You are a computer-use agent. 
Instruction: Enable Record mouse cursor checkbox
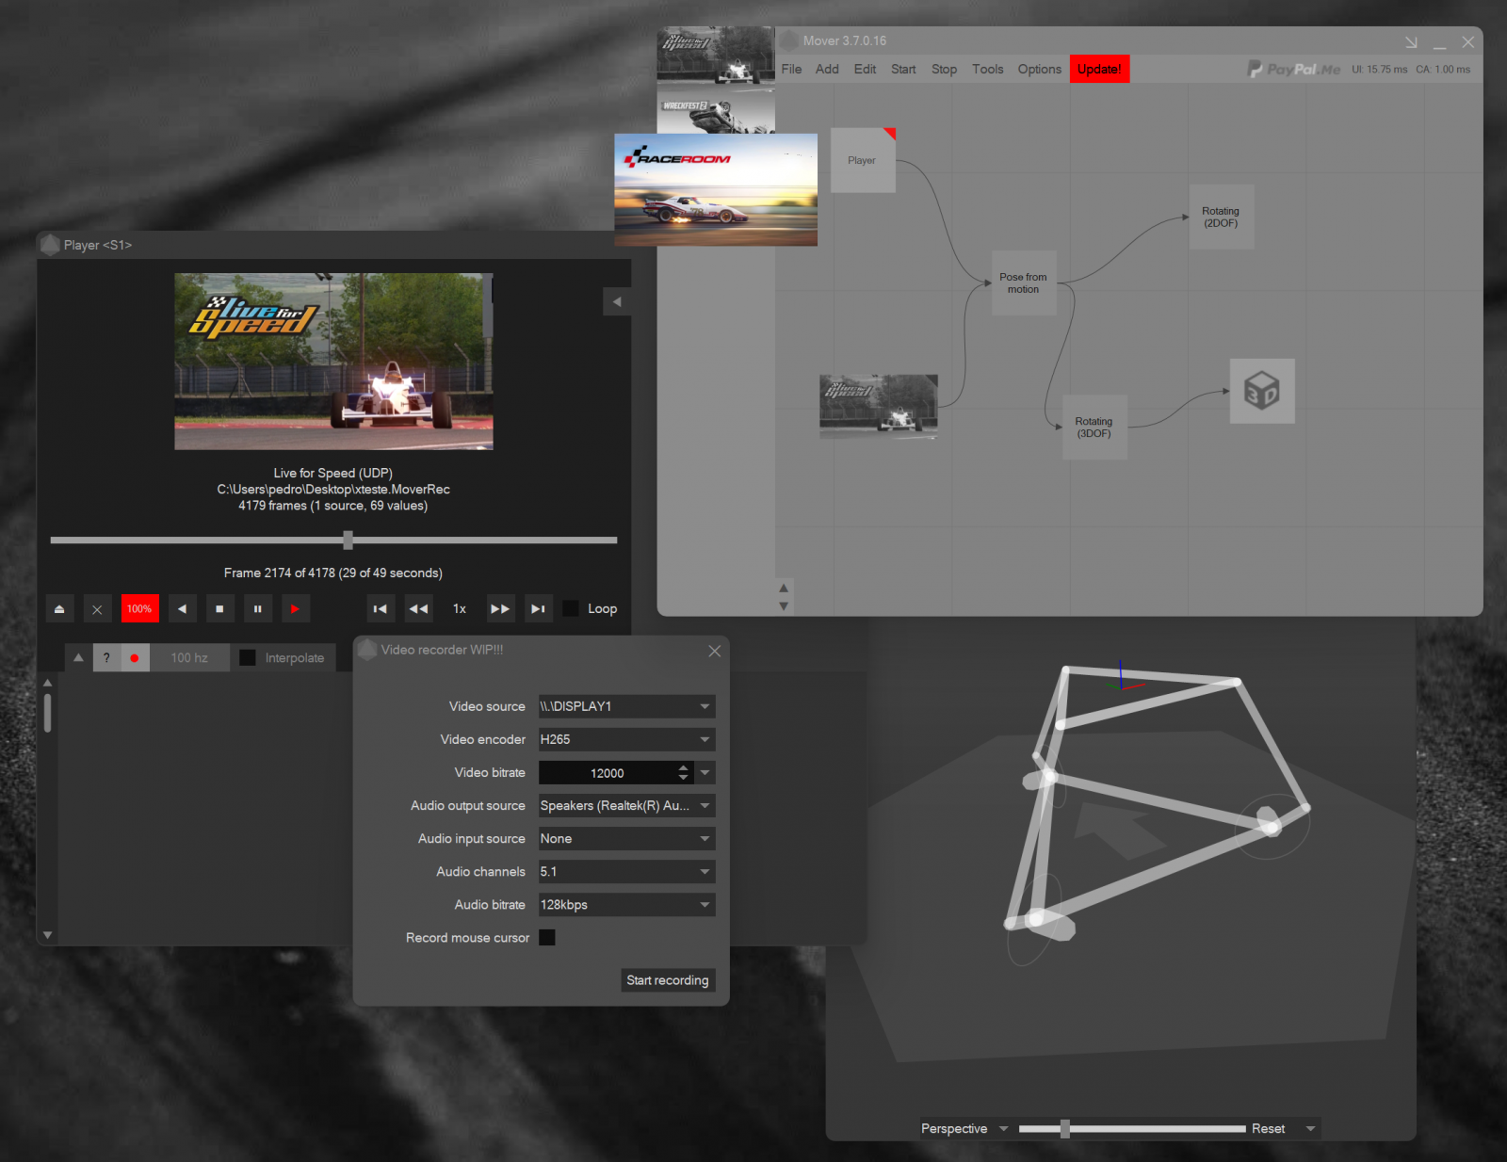tap(547, 938)
